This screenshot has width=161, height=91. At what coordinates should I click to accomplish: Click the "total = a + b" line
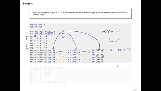tap(38, 36)
